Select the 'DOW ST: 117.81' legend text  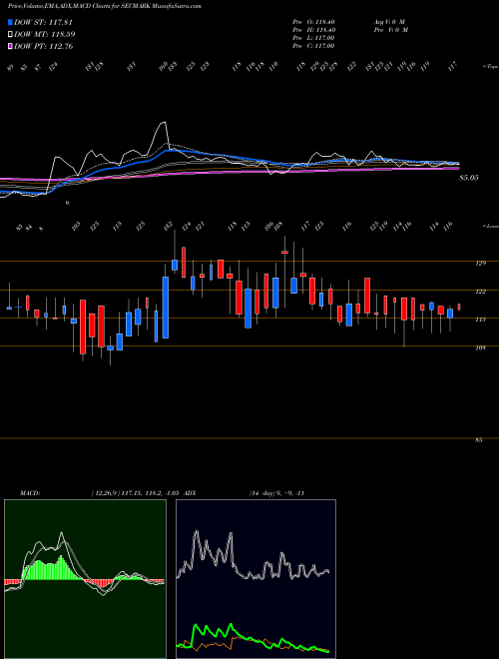click(x=44, y=22)
